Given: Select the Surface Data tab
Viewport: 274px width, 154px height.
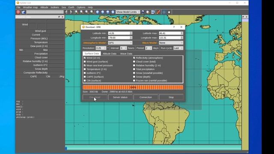Looking at the screenshot, I should point(92,53).
